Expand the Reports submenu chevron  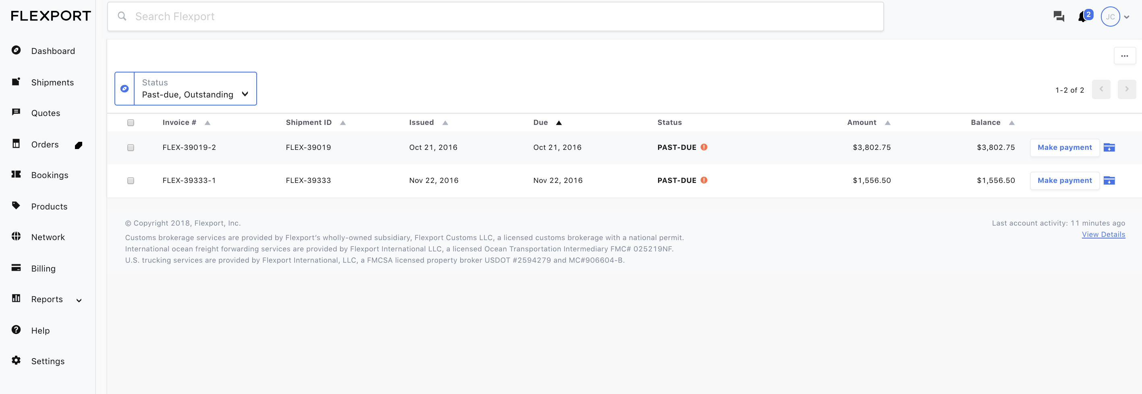pyautogui.click(x=79, y=300)
